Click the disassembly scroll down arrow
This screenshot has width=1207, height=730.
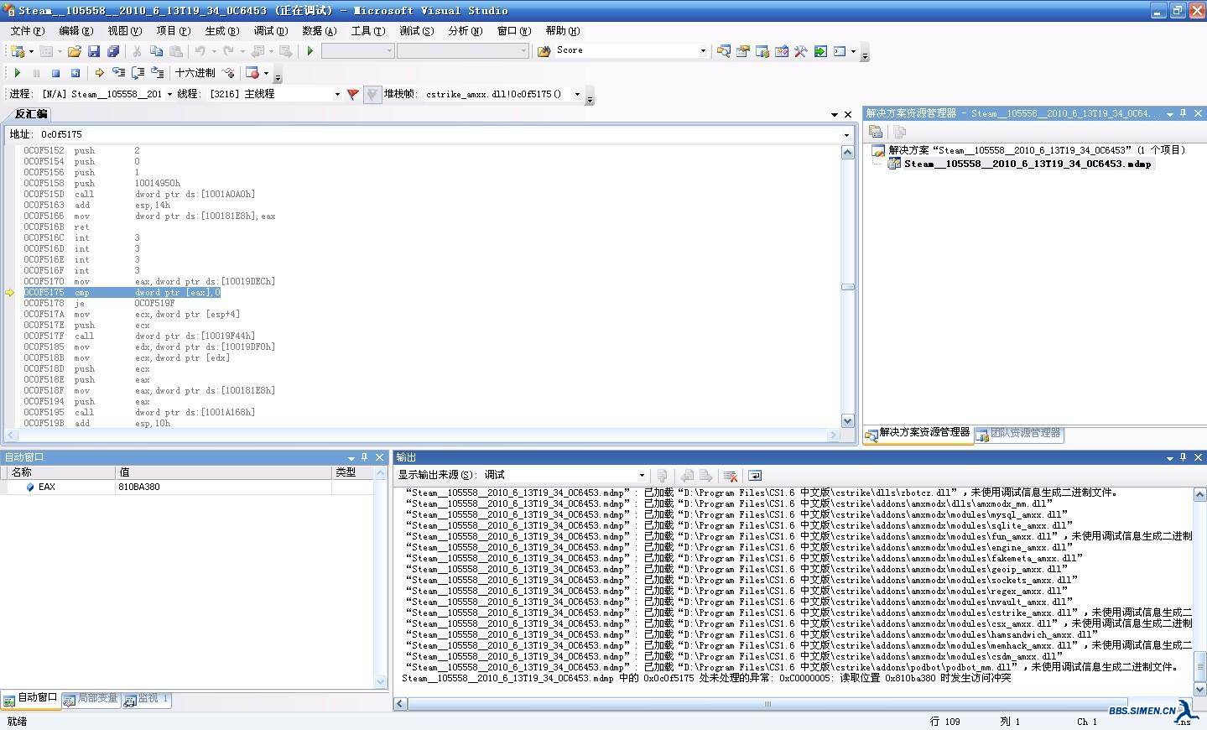pyautogui.click(x=848, y=421)
